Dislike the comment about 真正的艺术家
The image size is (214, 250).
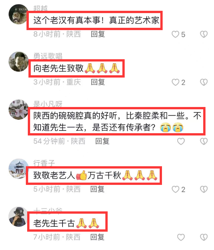(204, 34)
